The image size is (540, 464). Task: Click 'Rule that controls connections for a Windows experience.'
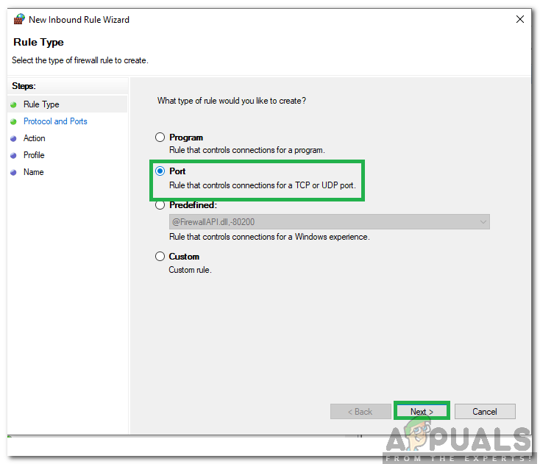(x=269, y=237)
